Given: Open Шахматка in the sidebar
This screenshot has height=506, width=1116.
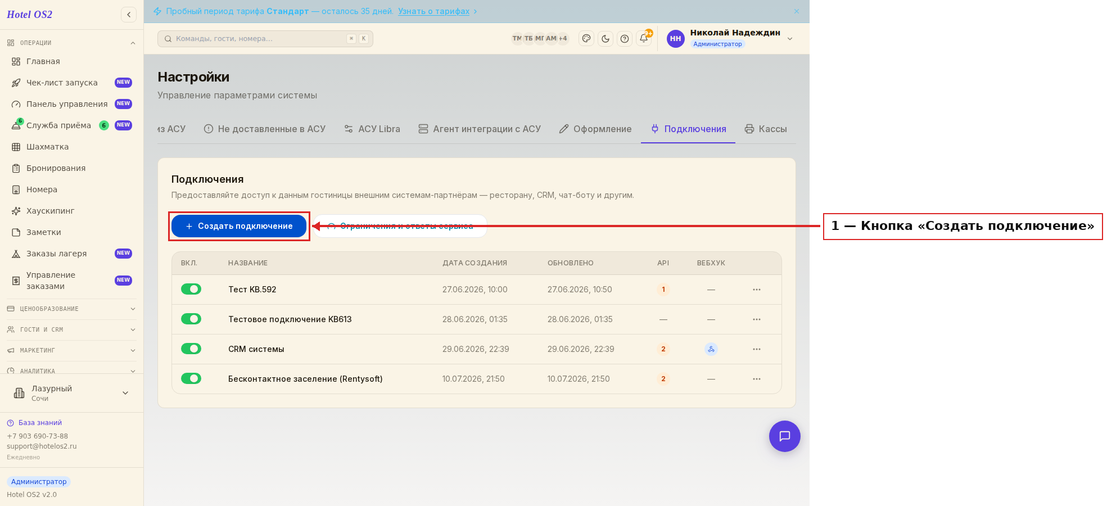Looking at the screenshot, I should (71, 147).
